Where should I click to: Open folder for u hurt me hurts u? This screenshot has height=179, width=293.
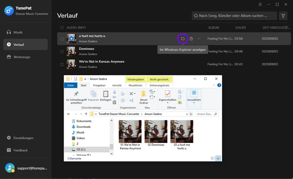click(x=182, y=38)
